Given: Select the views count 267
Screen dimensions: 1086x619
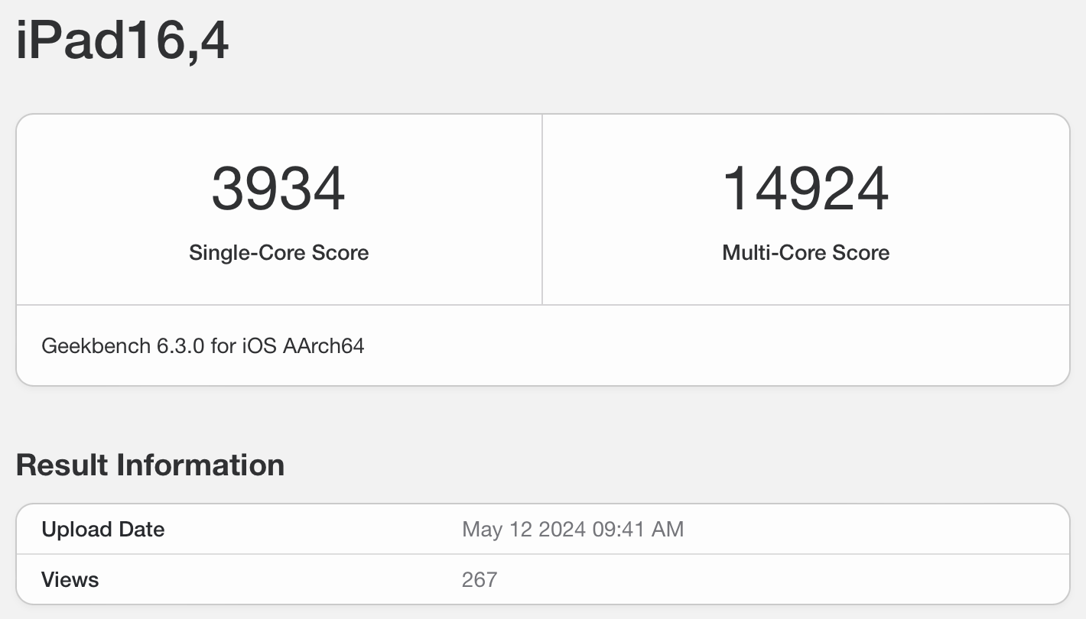Looking at the screenshot, I should (x=480, y=579).
